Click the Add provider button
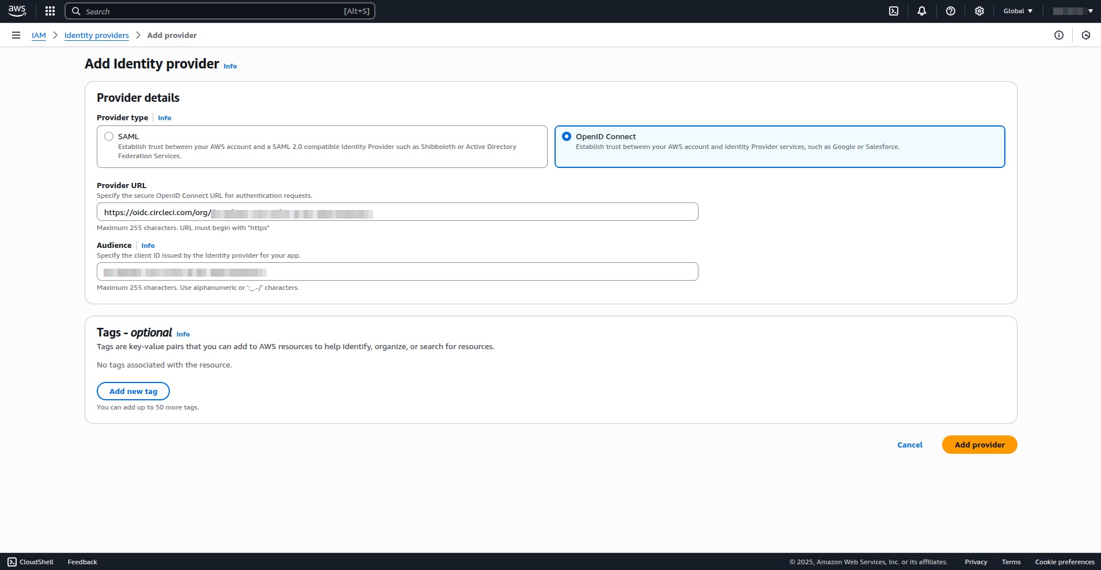This screenshot has height=570, width=1101. tap(979, 445)
